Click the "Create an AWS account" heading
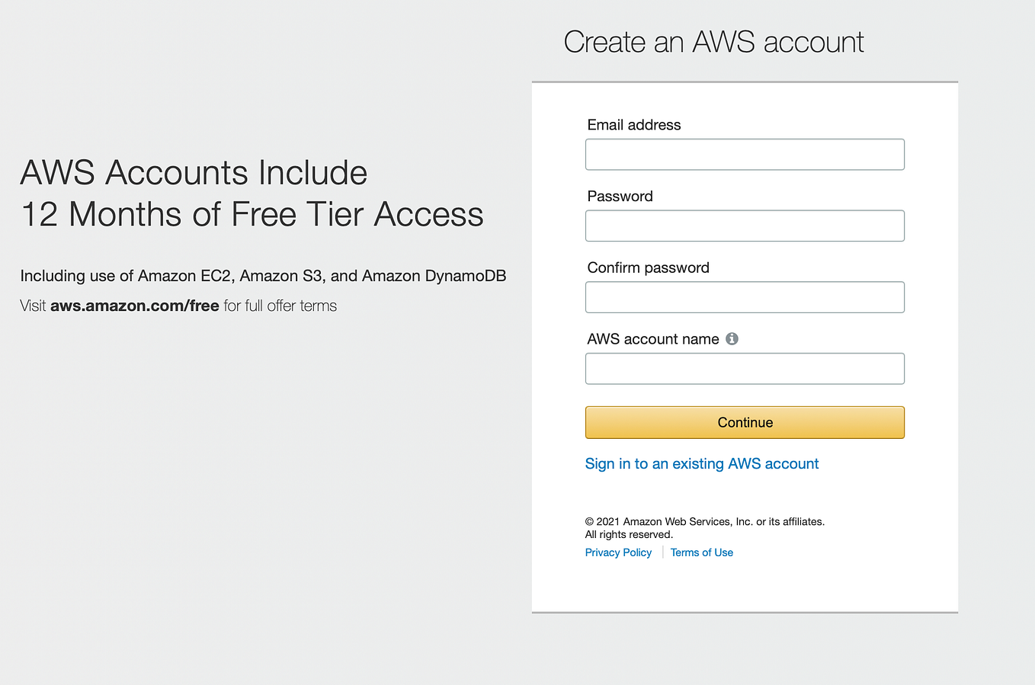Image resolution: width=1035 pixels, height=685 pixels. click(713, 42)
